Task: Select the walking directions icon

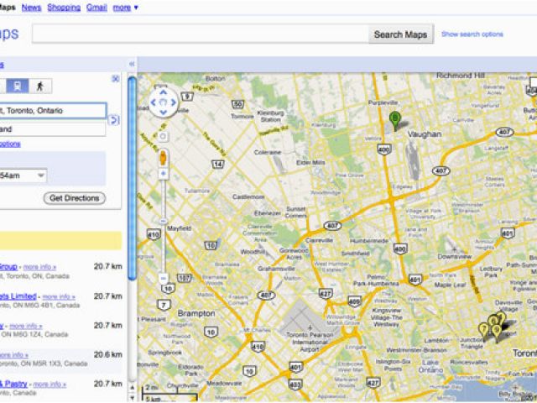Action: tap(40, 86)
